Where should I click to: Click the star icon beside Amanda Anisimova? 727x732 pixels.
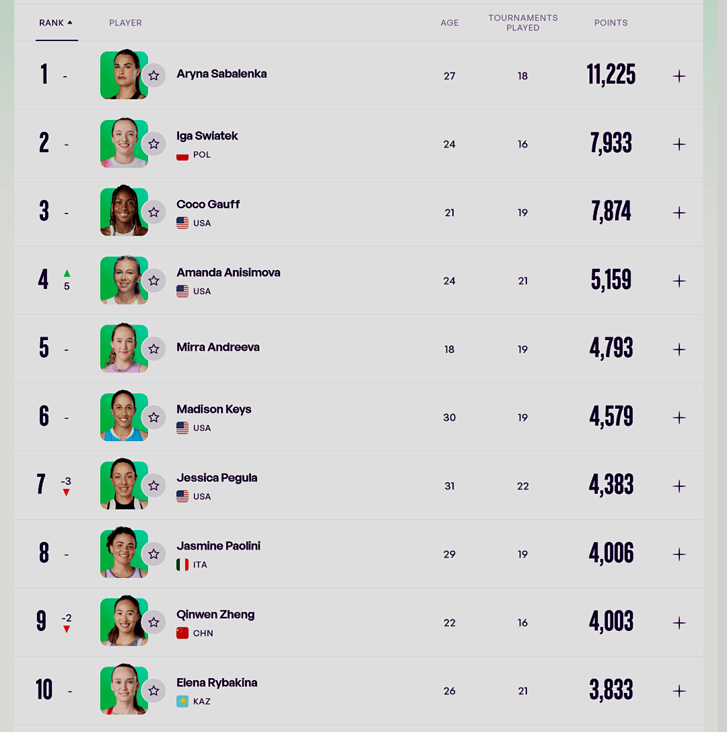pos(153,281)
